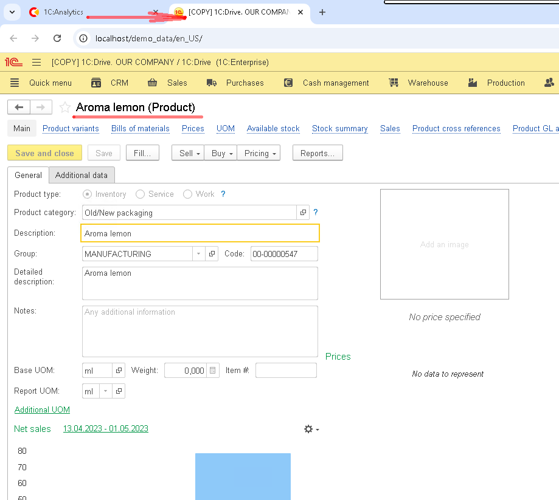
Task: Open the Group field open-item icon
Action: (212, 254)
